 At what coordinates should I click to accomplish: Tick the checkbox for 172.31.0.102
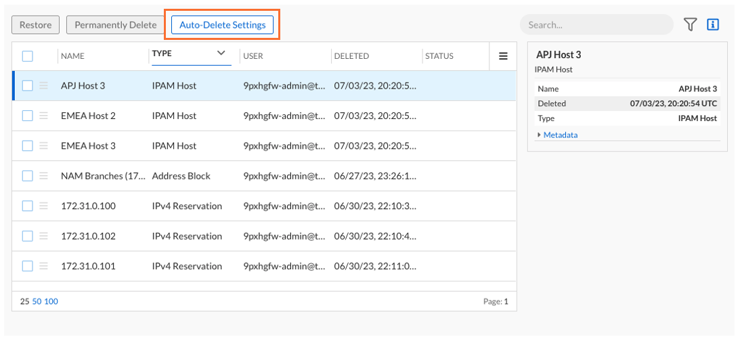pos(28,236)
